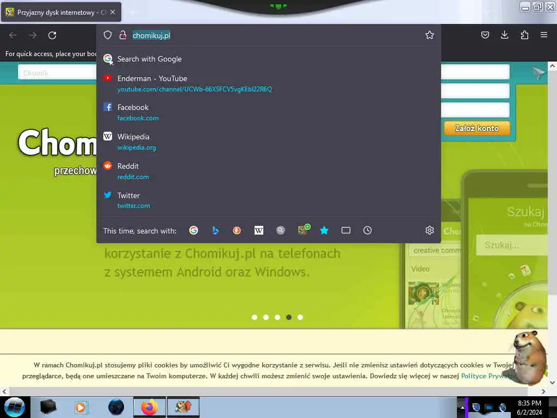557x418 pixels.
Task: Open a new tab with plus button
Action: click(133, 13)
